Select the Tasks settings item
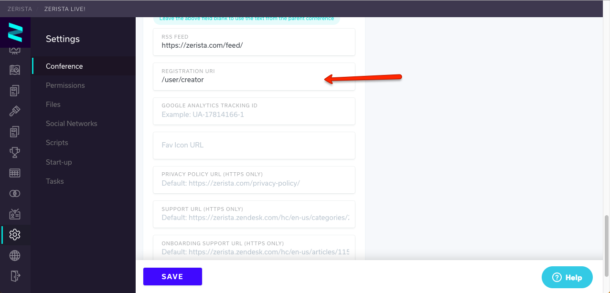610x293 pixels. (x=55, y=181)
